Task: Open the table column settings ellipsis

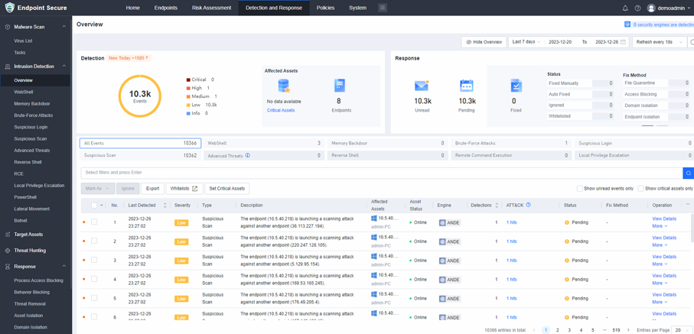Action: coord(687,204)
